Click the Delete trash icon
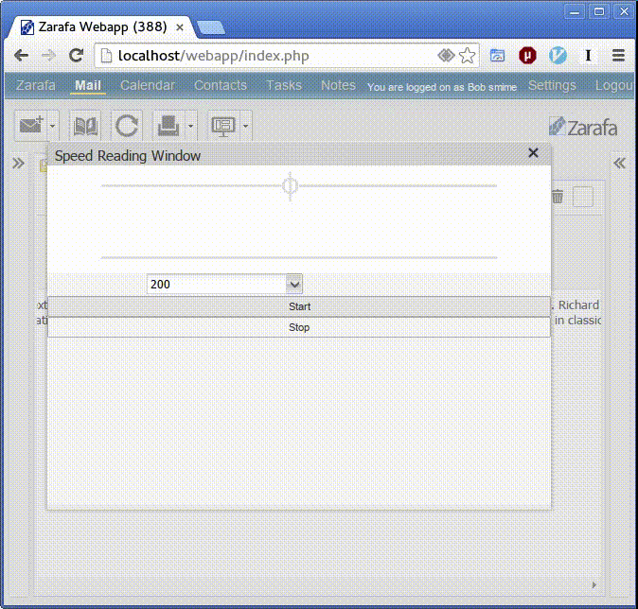The image size is (638, 609). [x=558, y=197]
